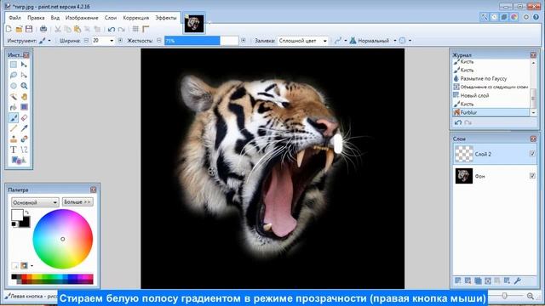Open the Эффекты menu
This screenshot has height=306, width=545.
point(166,18)
